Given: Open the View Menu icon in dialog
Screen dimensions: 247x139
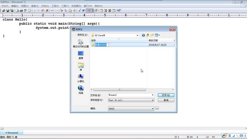Looking at the screenshot, I should click(x=156, y=35).
